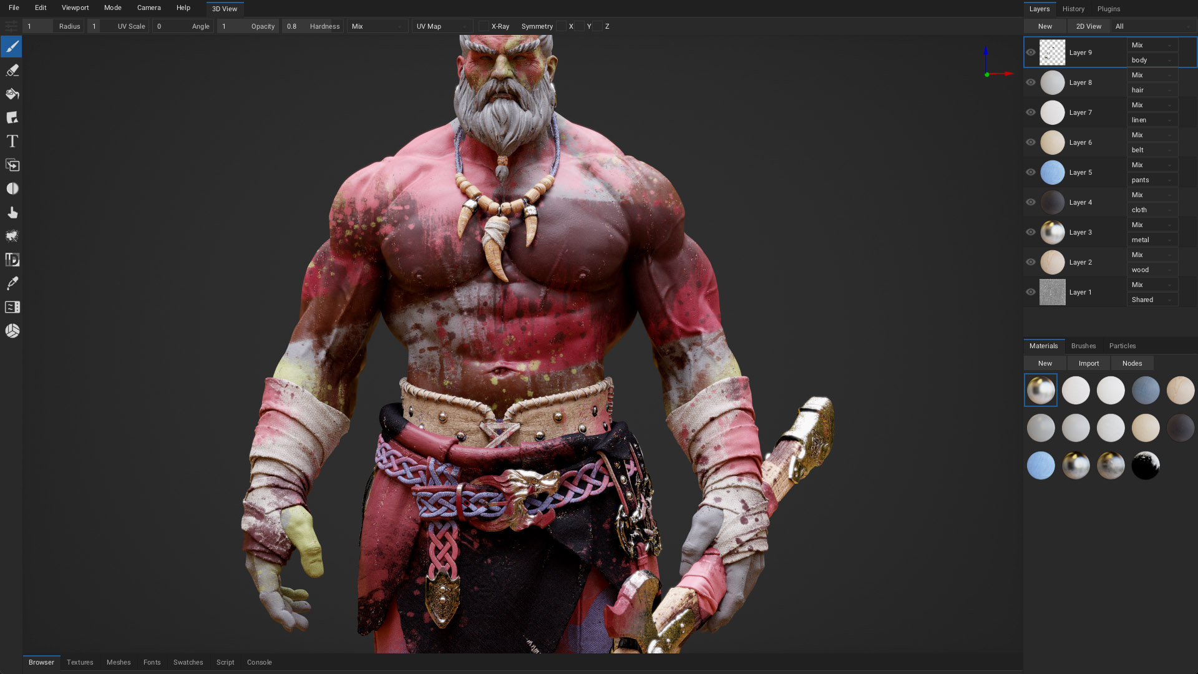Activate the Particle paint tool
Viewport: 1198px width, 674px height.
point(11,236)
